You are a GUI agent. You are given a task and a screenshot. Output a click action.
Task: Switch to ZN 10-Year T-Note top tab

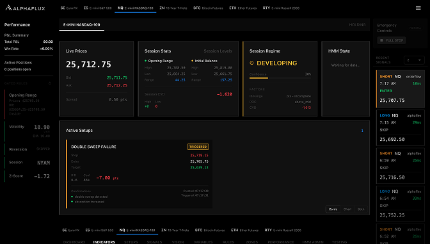click(x=173, y=8)
